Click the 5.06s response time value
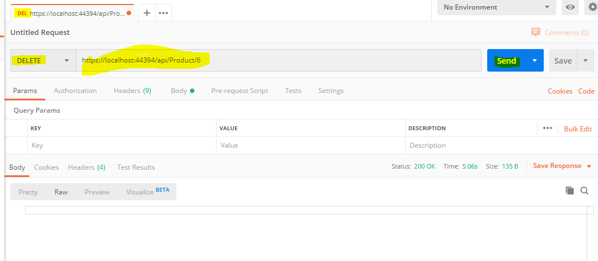This screenshot has width=598, height=261. (470, 166)
